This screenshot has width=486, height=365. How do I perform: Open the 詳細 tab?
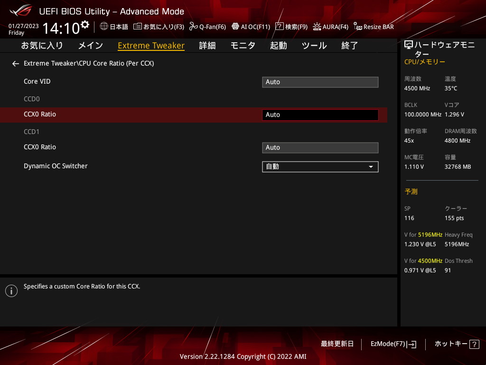[207, 46]
